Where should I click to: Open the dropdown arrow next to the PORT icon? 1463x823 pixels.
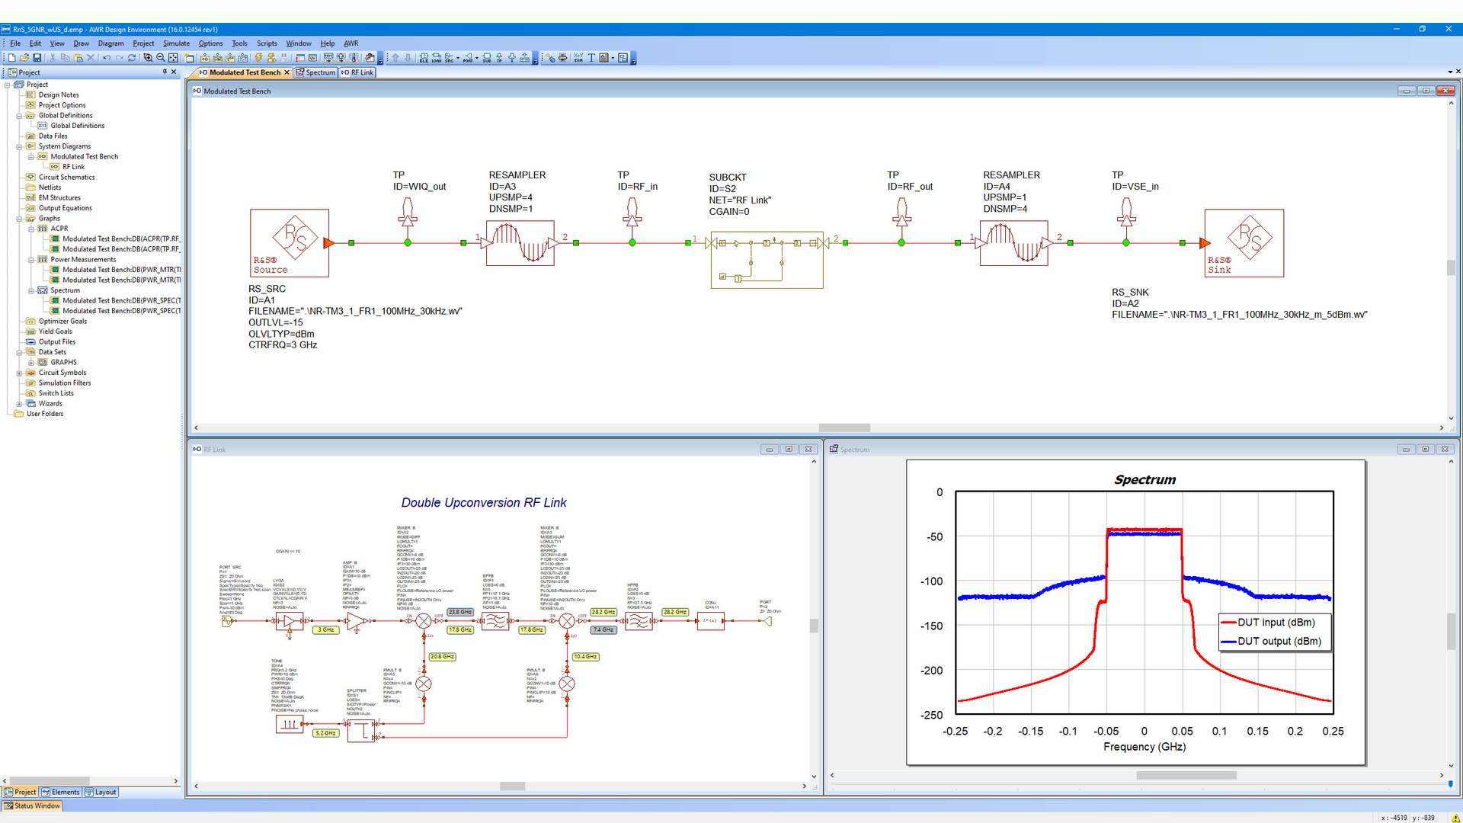[x=477, y=58]
